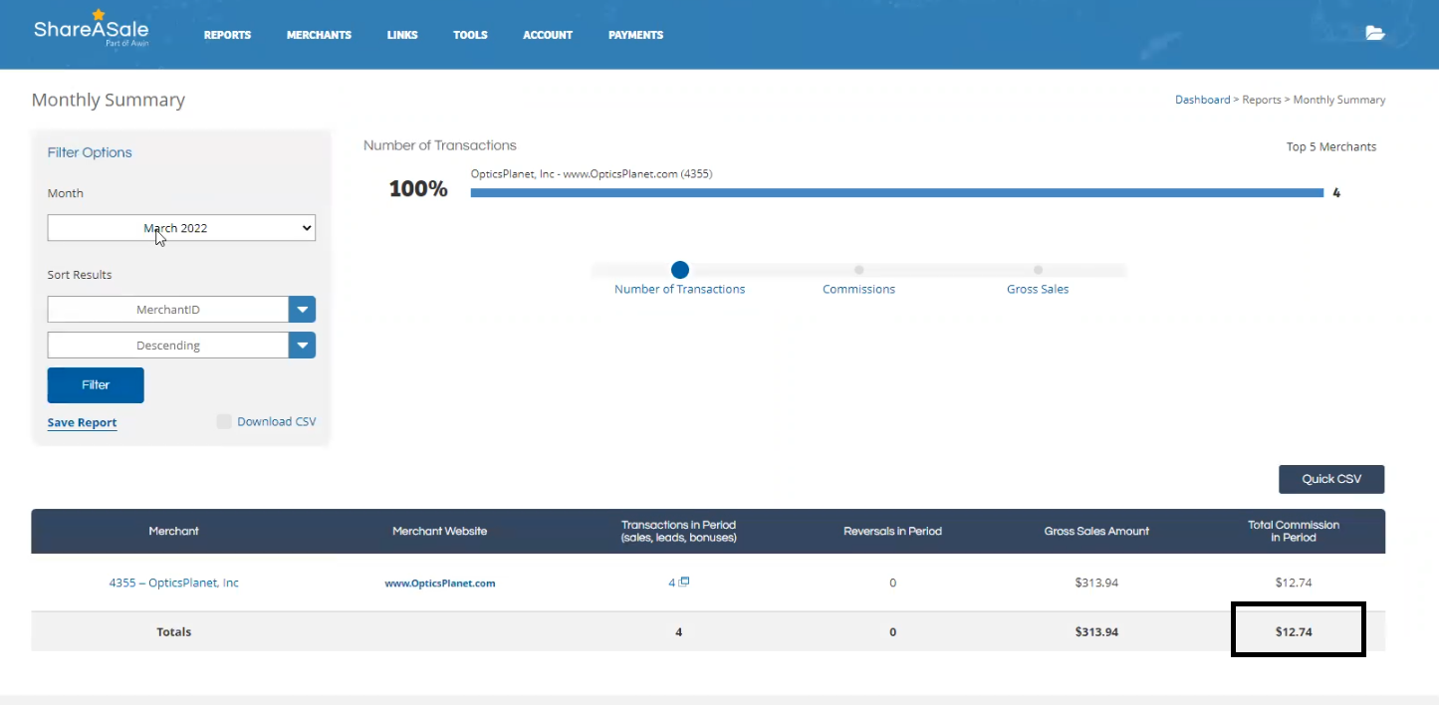Click the Merchant Website column header
Image resolution: width=1439 pixels, height=705 pixels.
[x=439, y=531]
